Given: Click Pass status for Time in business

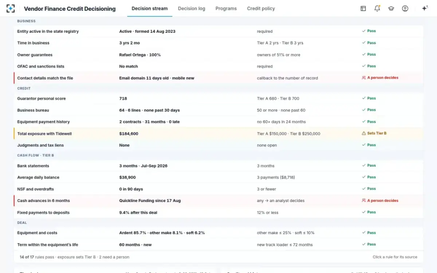Looking at the screenshot, I should pyautogui.click(x=369, y=43).
